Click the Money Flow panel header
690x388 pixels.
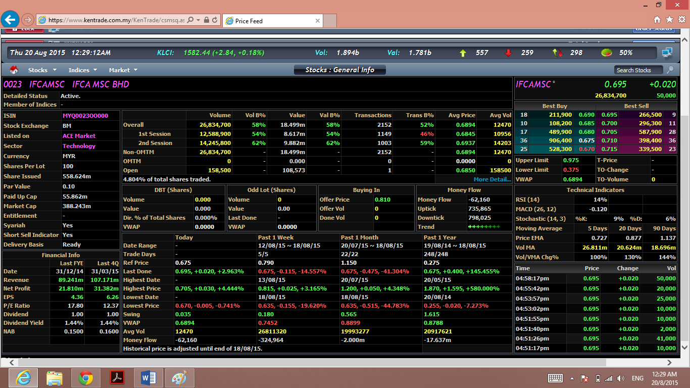pyautogui.click(x=464, y=190)
